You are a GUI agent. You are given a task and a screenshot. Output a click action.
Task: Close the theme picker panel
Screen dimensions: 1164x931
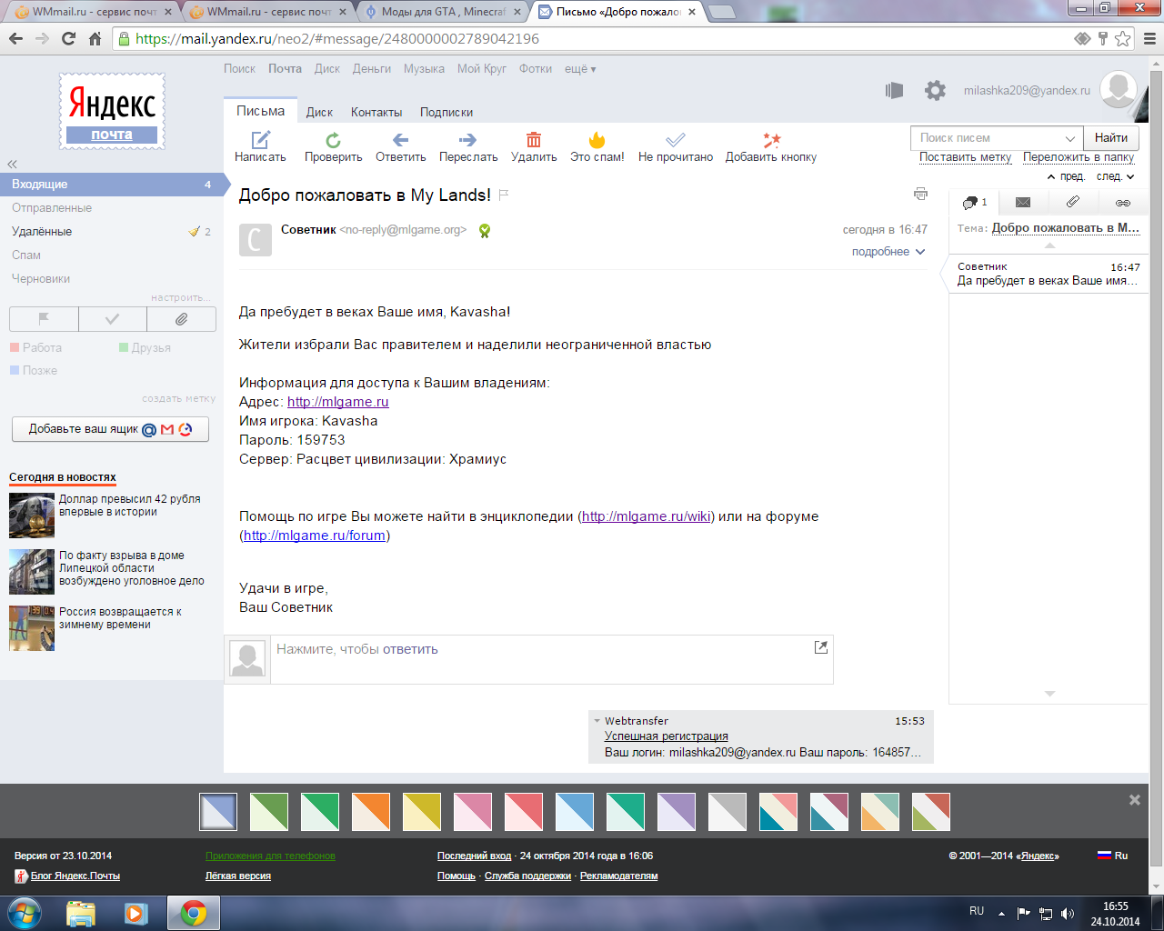[1134, 800]
